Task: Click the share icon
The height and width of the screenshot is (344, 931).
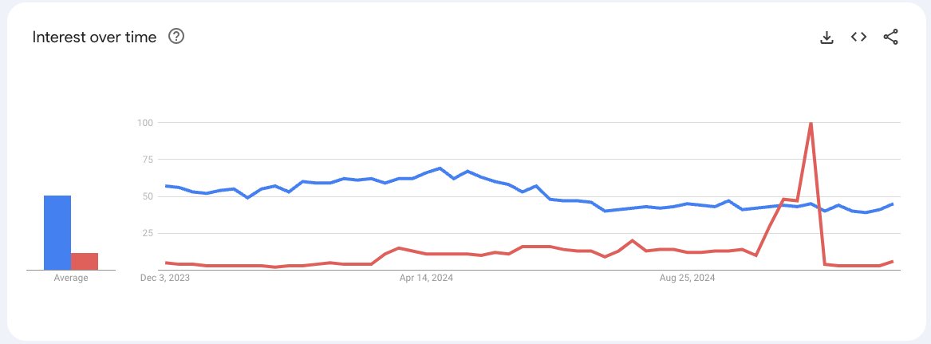Action: pyautogui.click(x=891, y=37)
